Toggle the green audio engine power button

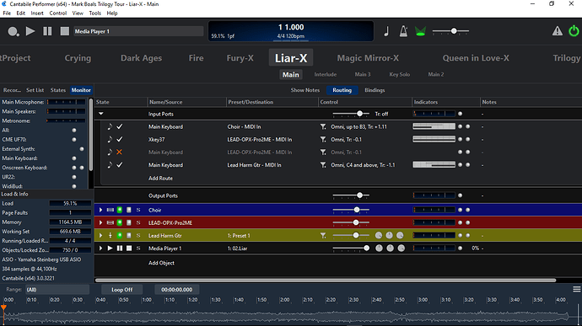pyautogui.click(x=574, y=31)
